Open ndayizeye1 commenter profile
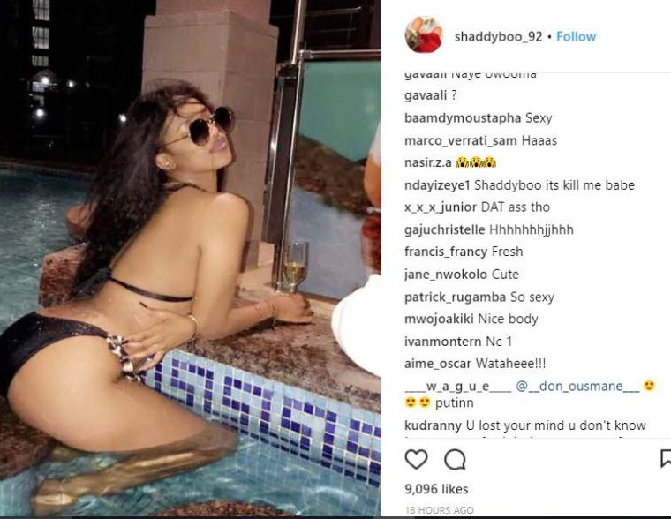 tap(437, 185)
